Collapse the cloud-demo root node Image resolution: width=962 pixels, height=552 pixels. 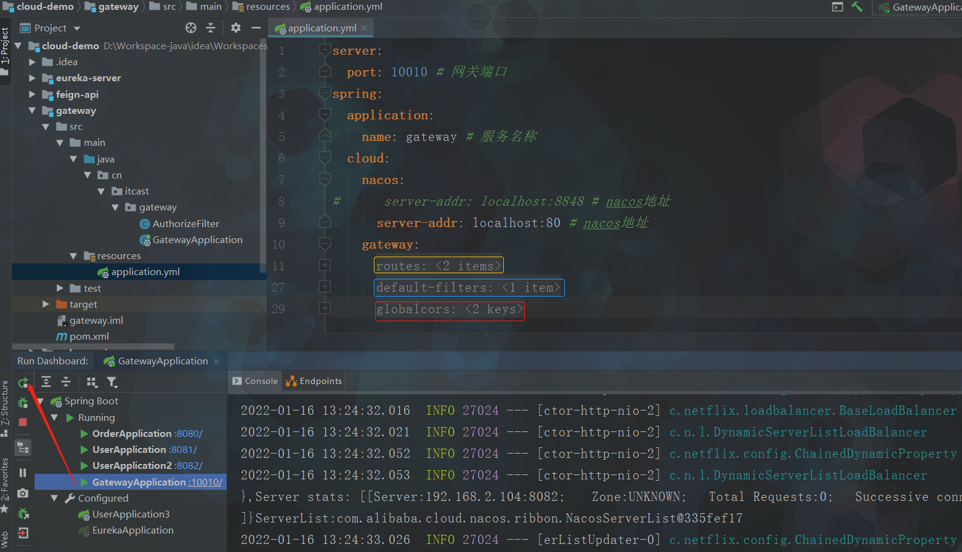point(18,46)
